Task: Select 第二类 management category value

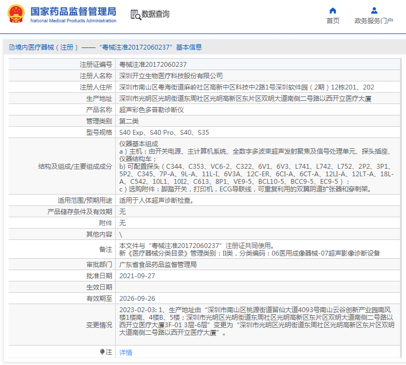Action: pos(129,121)
